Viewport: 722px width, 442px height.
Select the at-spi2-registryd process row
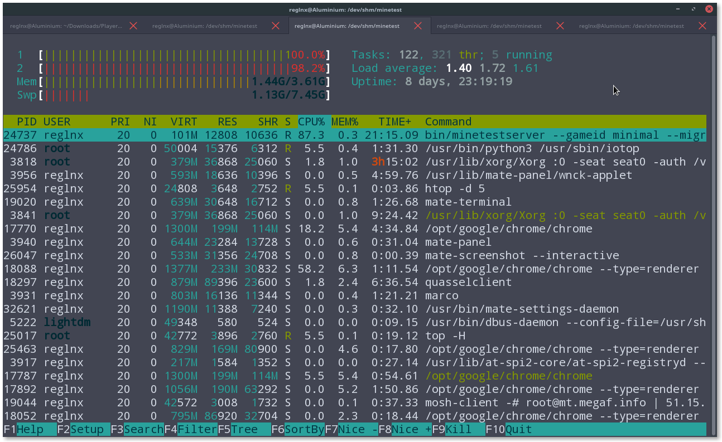[x=354, y=362]
